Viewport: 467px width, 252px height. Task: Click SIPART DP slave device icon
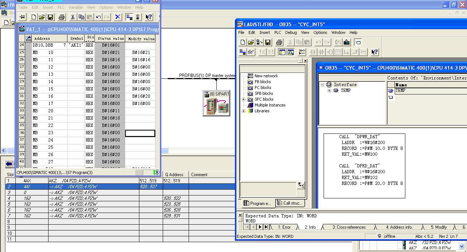point(216,104)
